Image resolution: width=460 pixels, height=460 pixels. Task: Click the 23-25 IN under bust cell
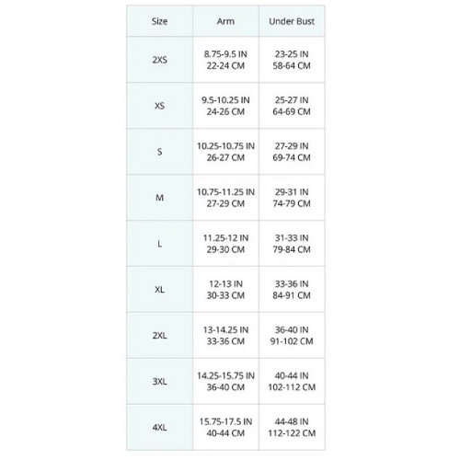pos(292,60)
